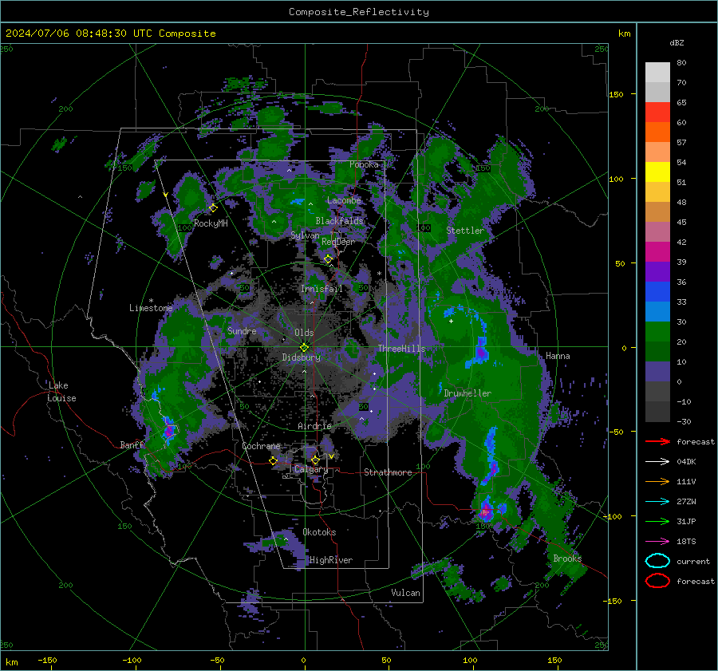Click the yellow radar site marker near Didsbury
This screenshot has height=671, width=718.
304,347
